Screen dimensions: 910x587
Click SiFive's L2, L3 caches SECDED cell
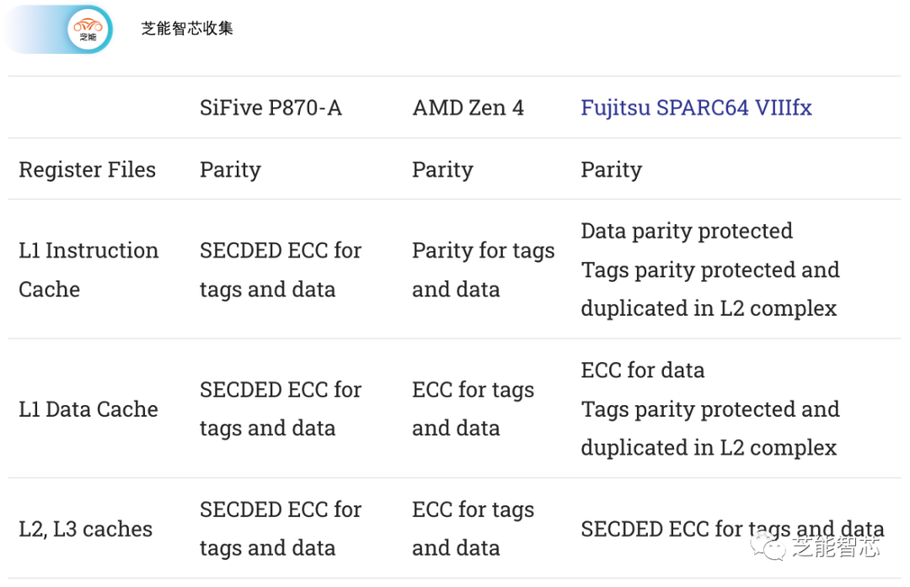coord(281,529)
